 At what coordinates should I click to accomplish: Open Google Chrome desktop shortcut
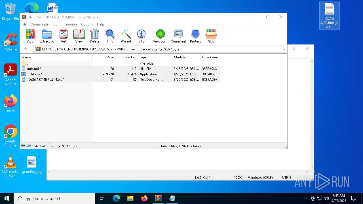pos(10,136)
